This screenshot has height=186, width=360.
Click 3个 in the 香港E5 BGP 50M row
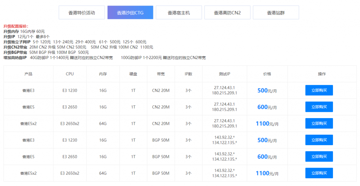pos(188,156)
